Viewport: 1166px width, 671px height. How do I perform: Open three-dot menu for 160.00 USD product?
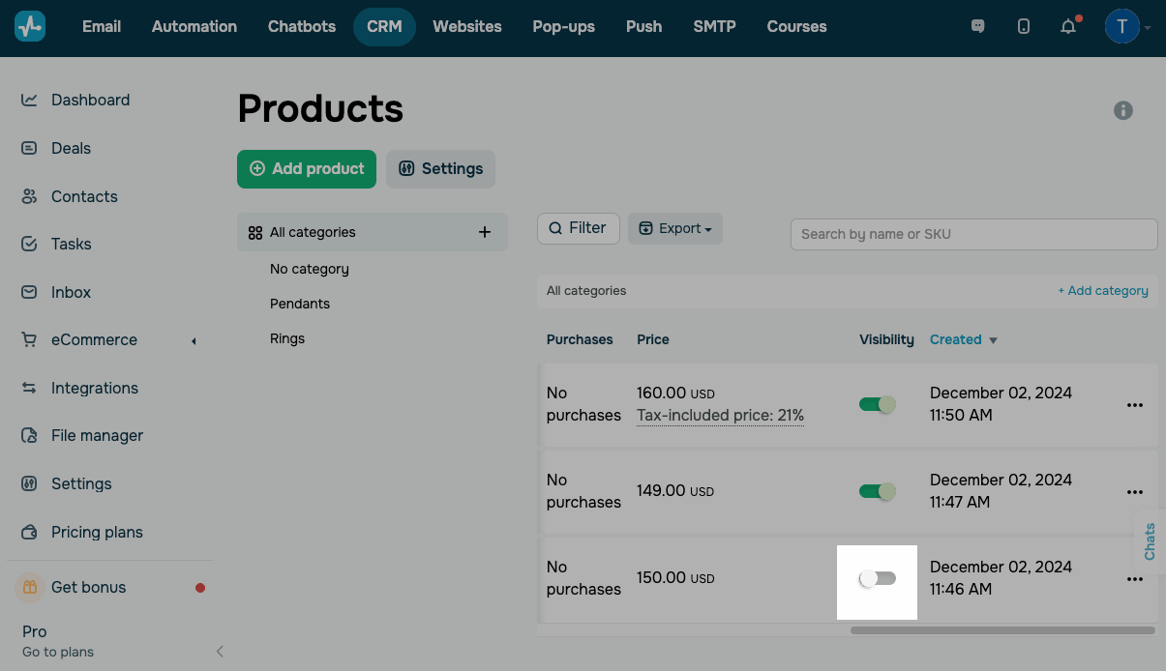tap(1135, 405)
